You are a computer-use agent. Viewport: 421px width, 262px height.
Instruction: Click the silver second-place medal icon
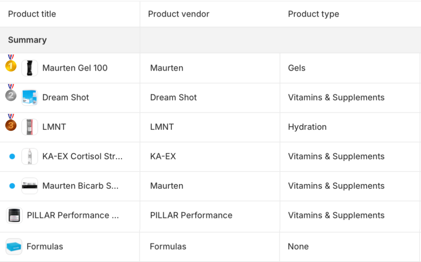click(11, 95)
